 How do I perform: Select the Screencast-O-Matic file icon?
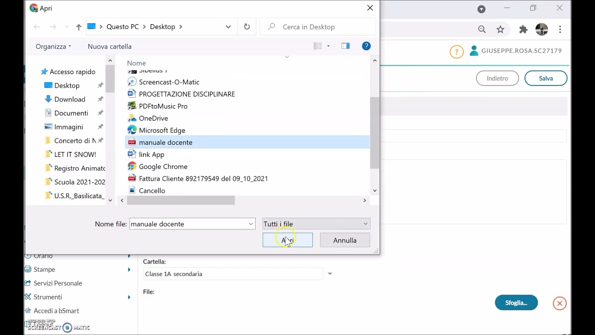(132, 82)
